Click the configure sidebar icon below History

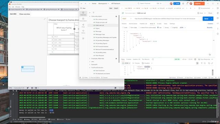[x=83, y=38]
